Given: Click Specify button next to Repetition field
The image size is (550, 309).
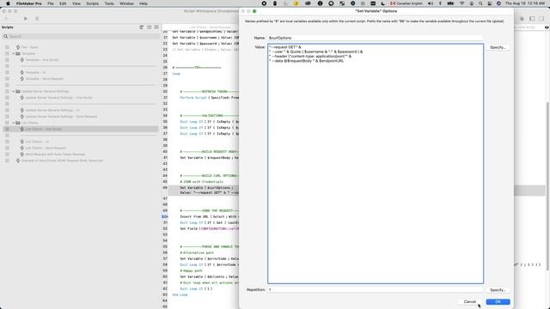Looking at the screenshot, I should [498, 290].
